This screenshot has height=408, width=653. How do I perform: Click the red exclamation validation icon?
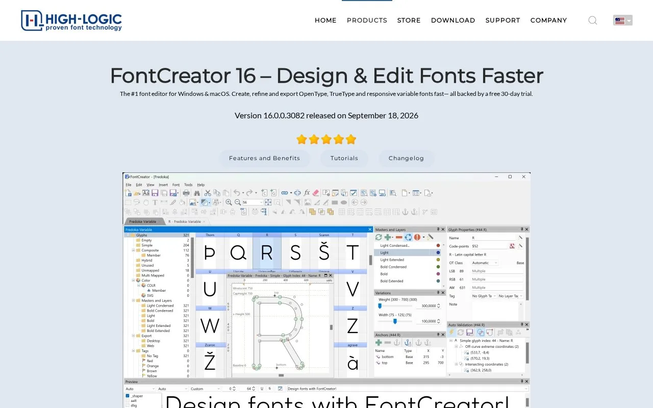pos(417,237)
